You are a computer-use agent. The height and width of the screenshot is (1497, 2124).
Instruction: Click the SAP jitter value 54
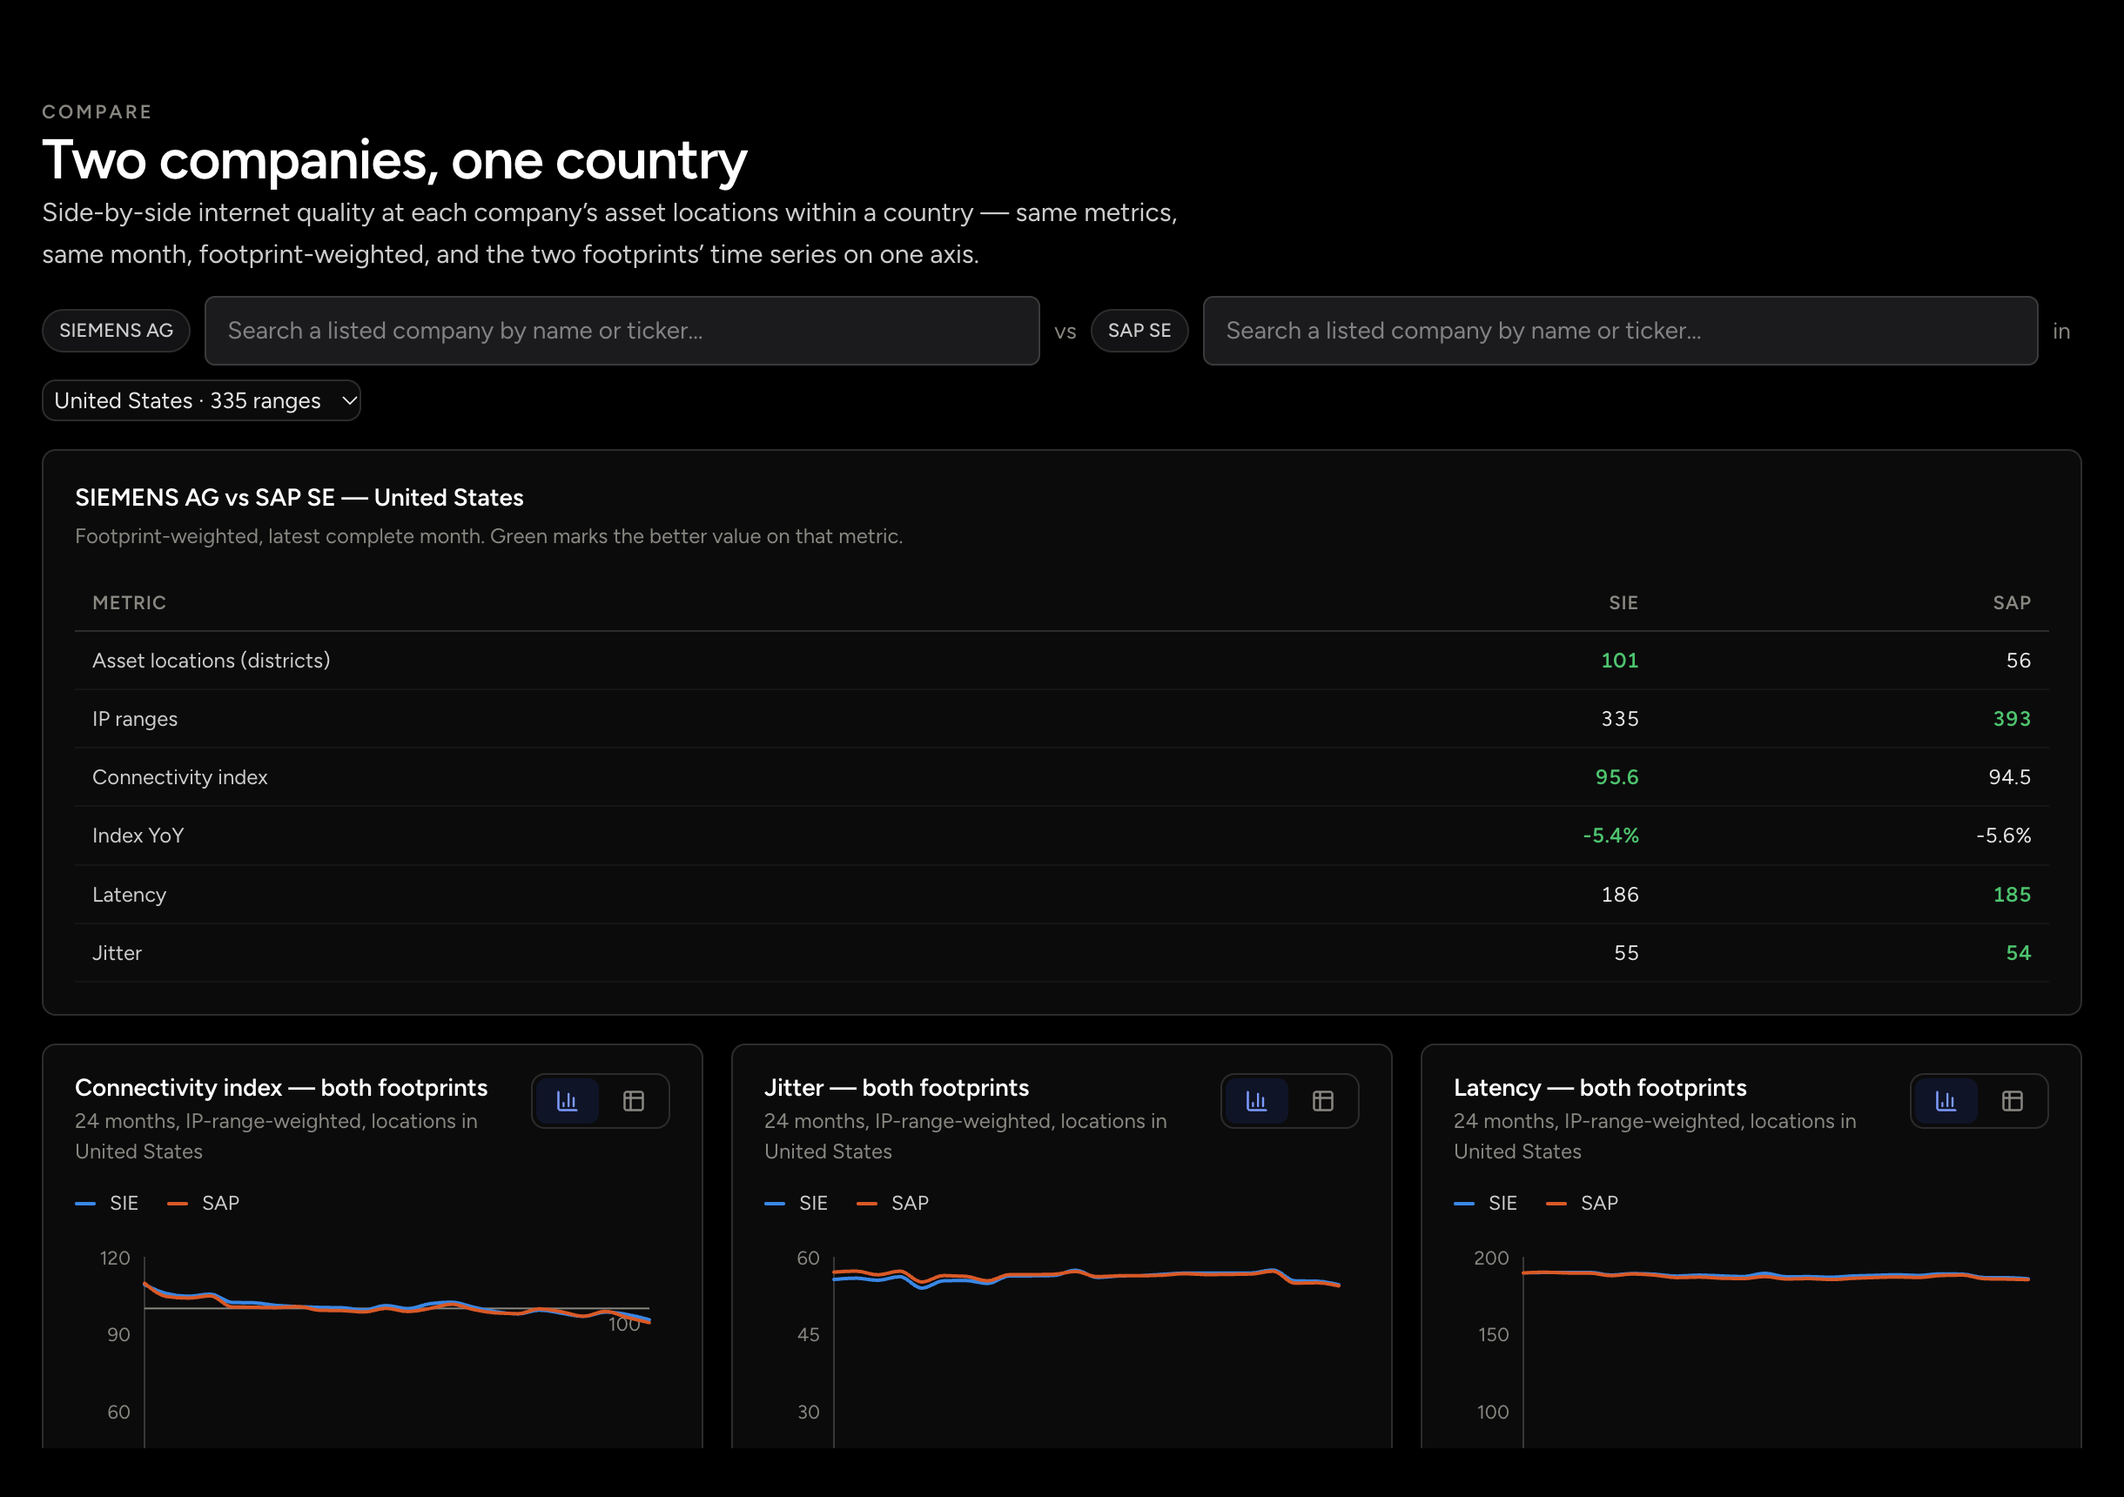click(x=2019, y=953)
